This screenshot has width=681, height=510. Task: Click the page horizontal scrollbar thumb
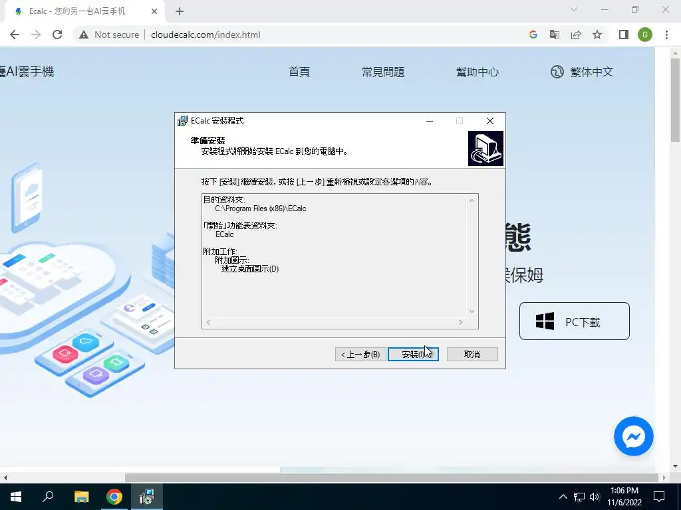click(392, 477)
